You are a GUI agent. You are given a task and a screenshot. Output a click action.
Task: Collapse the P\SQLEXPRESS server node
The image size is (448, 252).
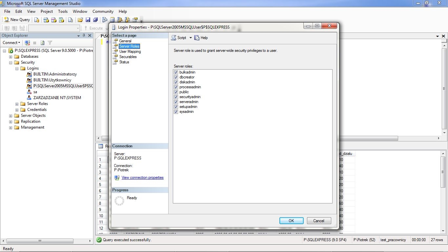(x=4, y=51)
